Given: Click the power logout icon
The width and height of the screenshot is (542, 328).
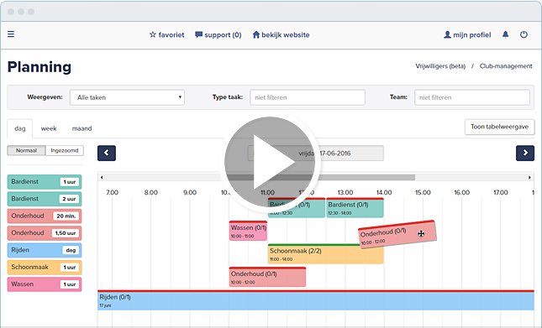Looking at the screenshot, I should pos(524,34).
